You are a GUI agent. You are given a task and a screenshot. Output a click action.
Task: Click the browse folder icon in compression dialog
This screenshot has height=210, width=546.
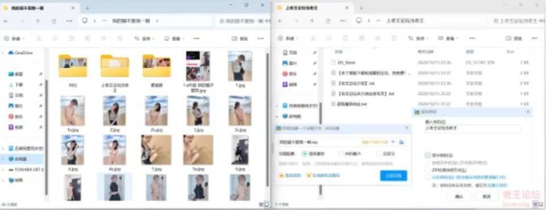(402, 142)
